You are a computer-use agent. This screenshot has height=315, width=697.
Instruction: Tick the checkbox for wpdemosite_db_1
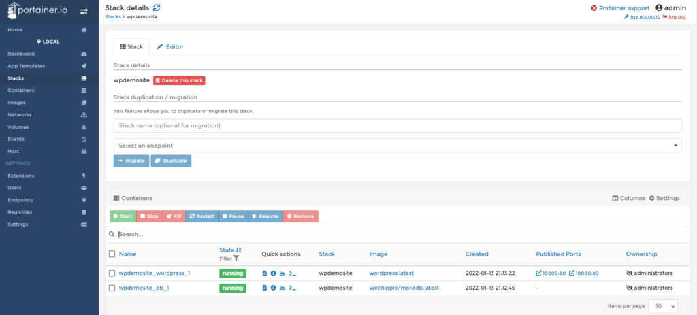(x=112, y=288)
